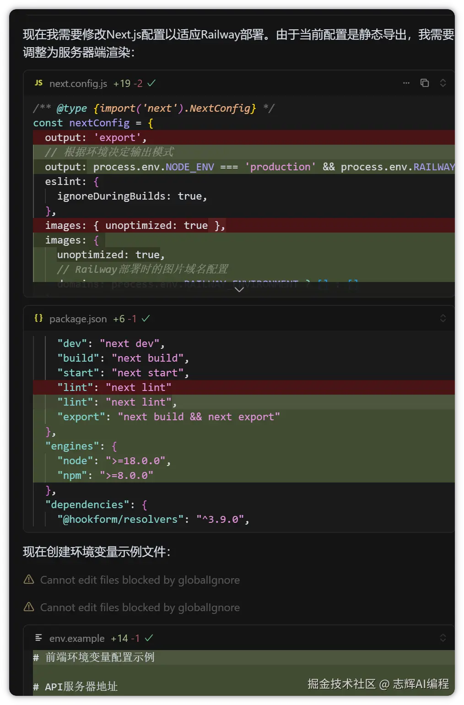The width and height of the screenshot is (464, 705).
Task: Open the next.config.js file name
Action: click(78, 83)
